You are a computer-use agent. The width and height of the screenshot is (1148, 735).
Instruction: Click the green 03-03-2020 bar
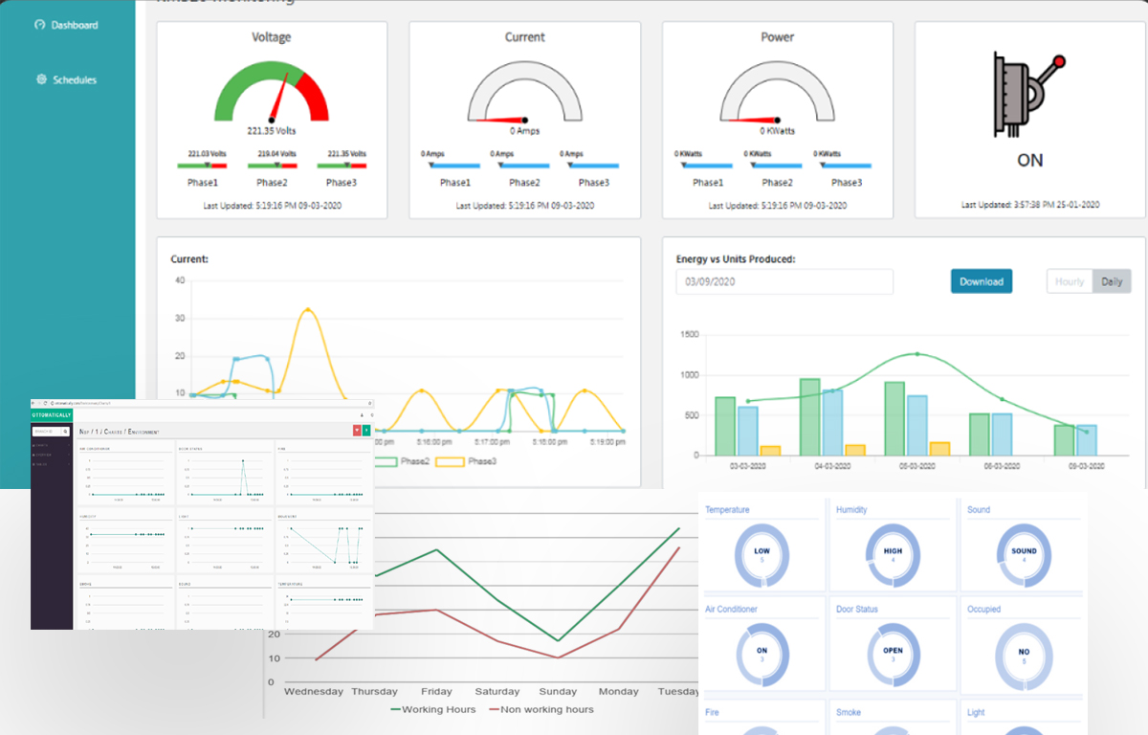(725, 426)
